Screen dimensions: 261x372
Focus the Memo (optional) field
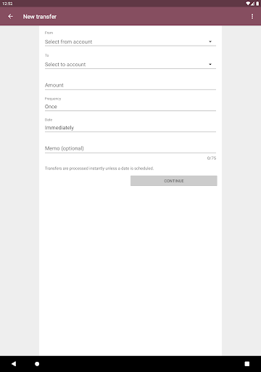coord(130,148)
